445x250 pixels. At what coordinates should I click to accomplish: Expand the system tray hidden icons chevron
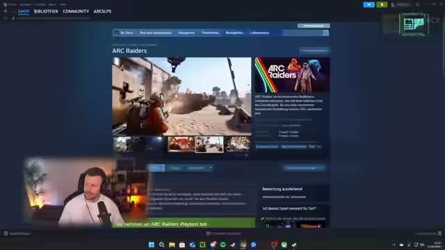click(394, 244)
